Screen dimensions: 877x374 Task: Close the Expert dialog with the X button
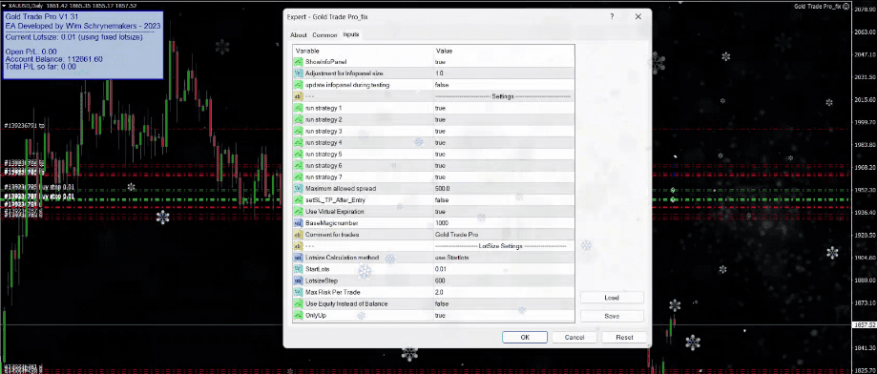(638, 17)
